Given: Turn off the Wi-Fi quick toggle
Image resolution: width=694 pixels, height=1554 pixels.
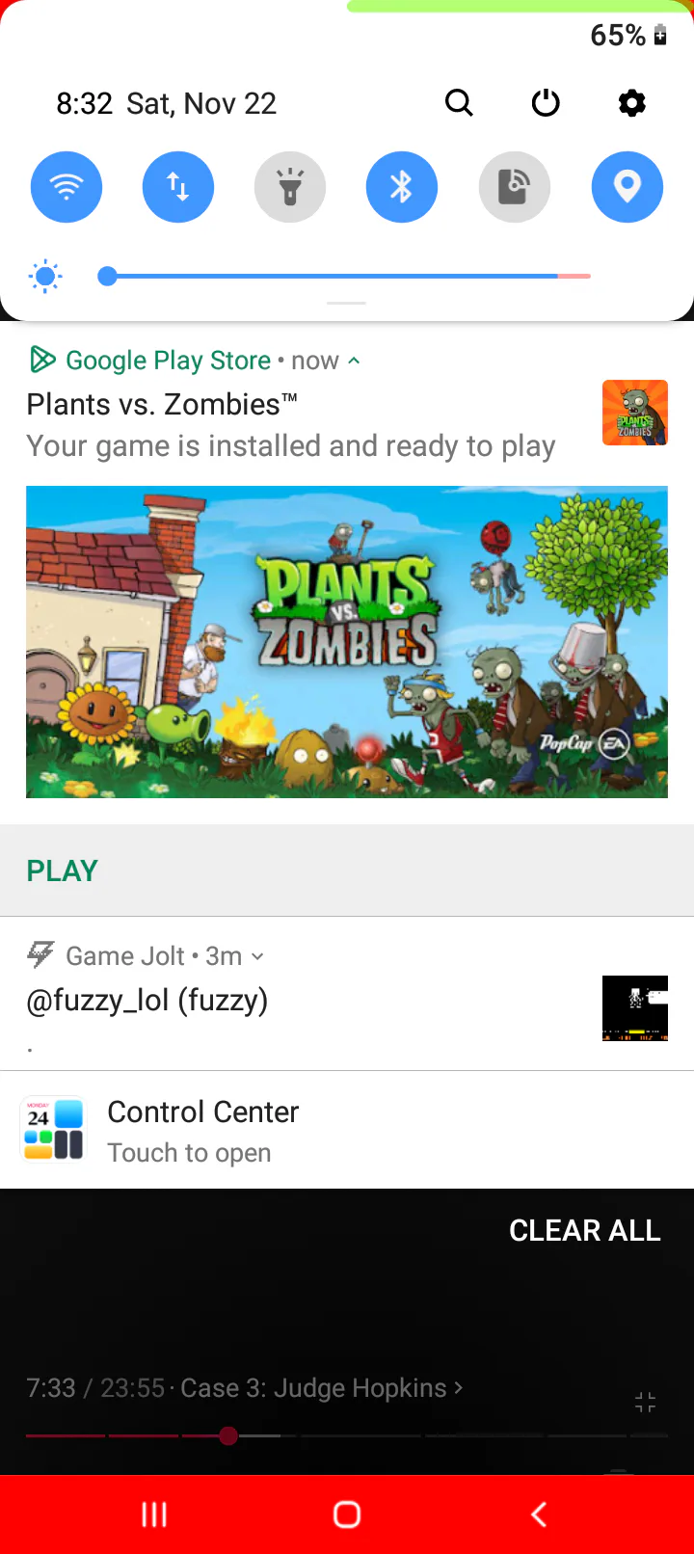Looking at the screenshot, I should point(67,187).
